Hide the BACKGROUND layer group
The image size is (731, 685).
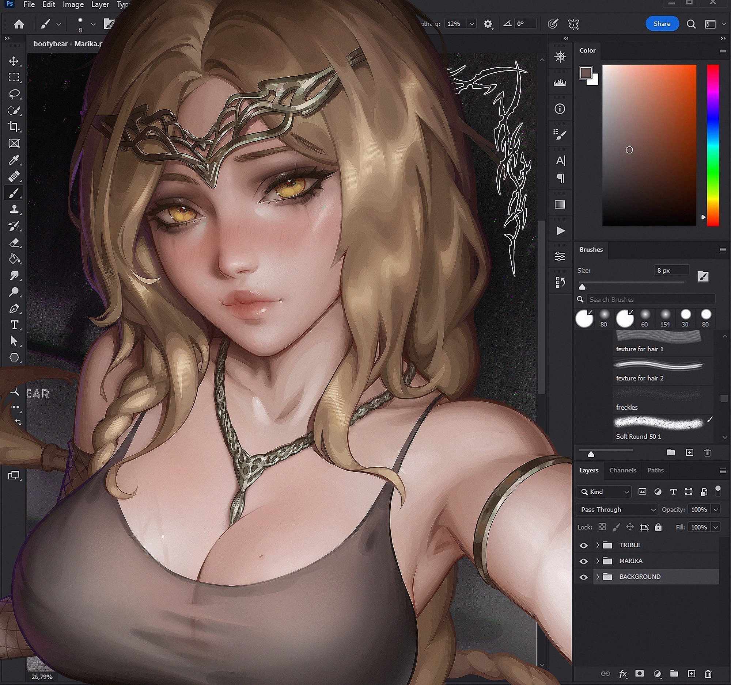tap(584, 577)
